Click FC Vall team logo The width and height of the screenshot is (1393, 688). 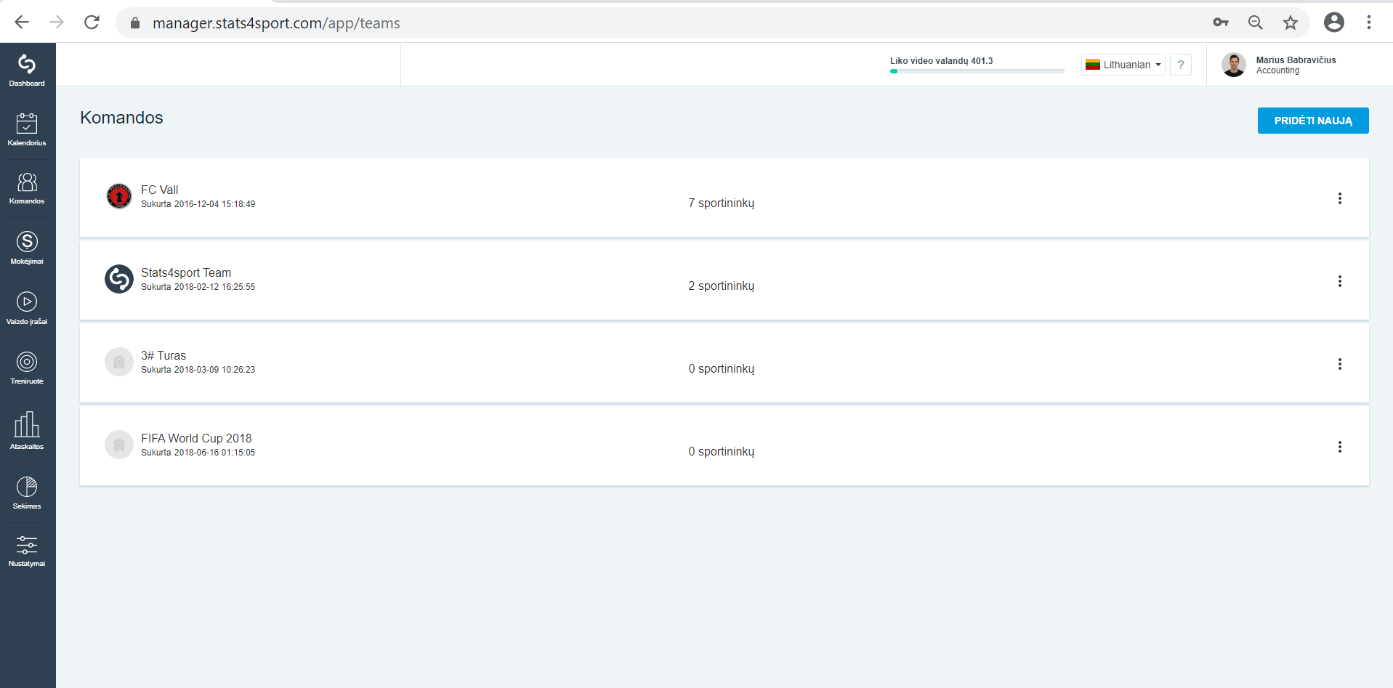coord(119,196)
